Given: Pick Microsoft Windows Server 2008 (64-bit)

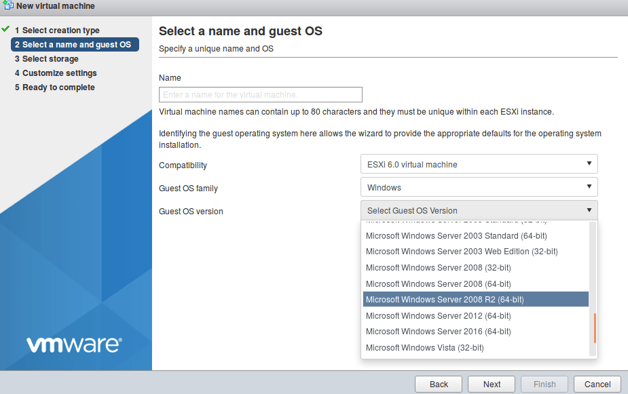Looking at the screenshot, I should tap(476, 283).
